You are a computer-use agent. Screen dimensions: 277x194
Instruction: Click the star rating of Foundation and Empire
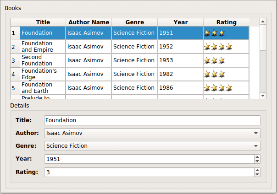coord(218,47)
